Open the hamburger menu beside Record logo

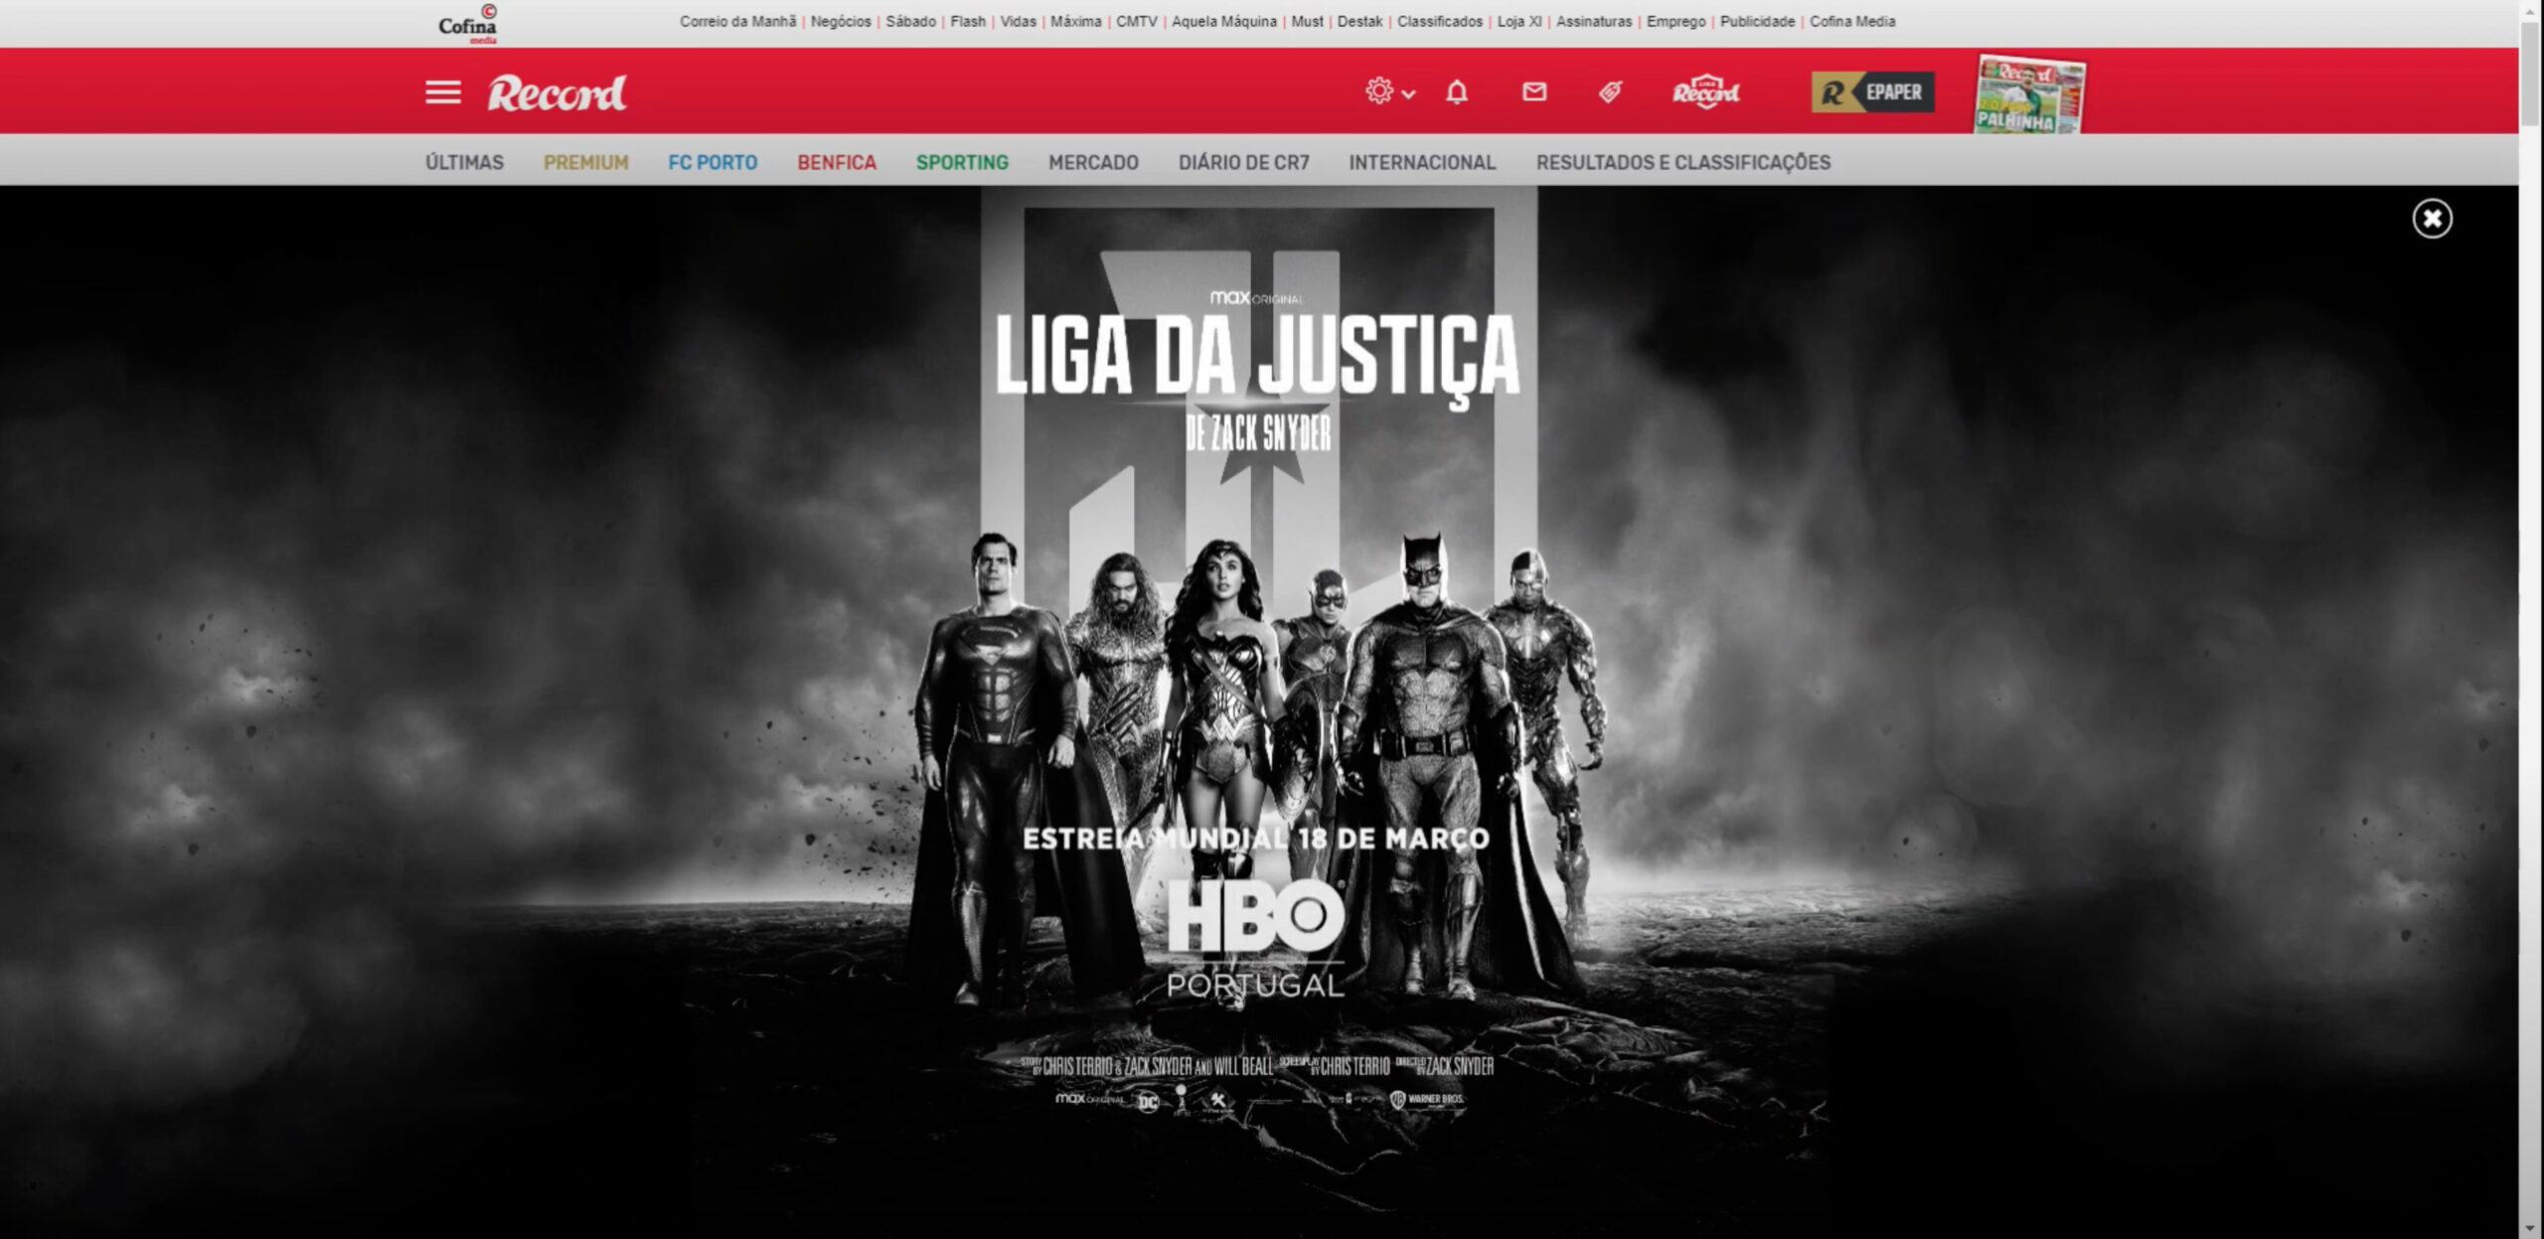443,92
